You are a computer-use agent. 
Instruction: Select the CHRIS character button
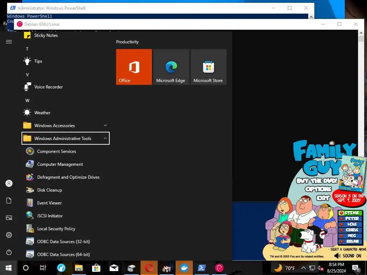(351, 230)
